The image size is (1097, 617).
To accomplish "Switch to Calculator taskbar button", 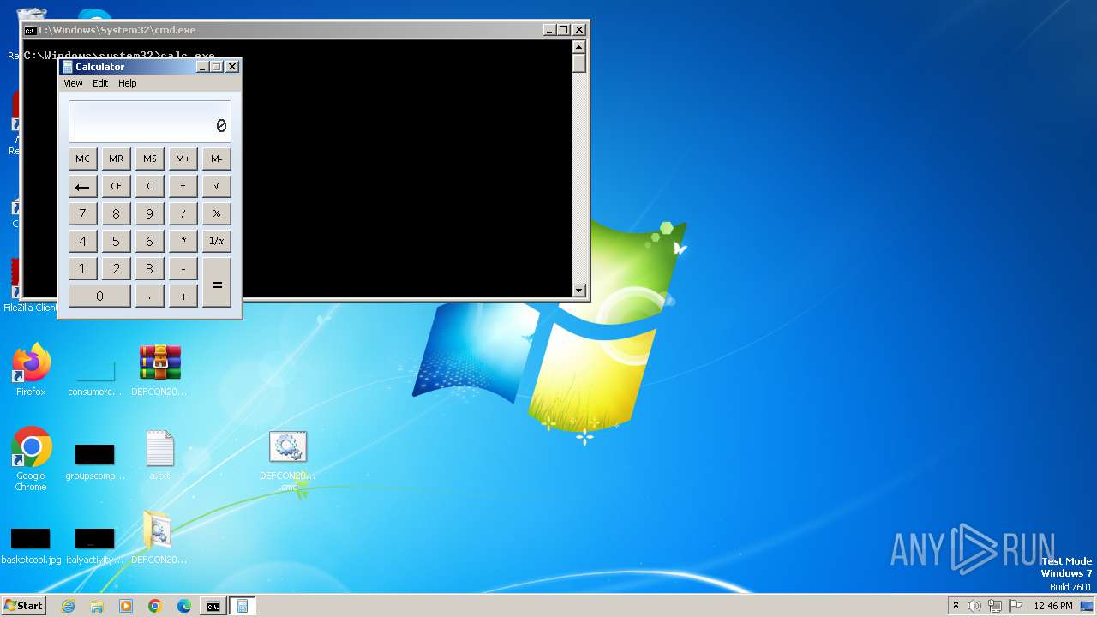I will [243, 606].
